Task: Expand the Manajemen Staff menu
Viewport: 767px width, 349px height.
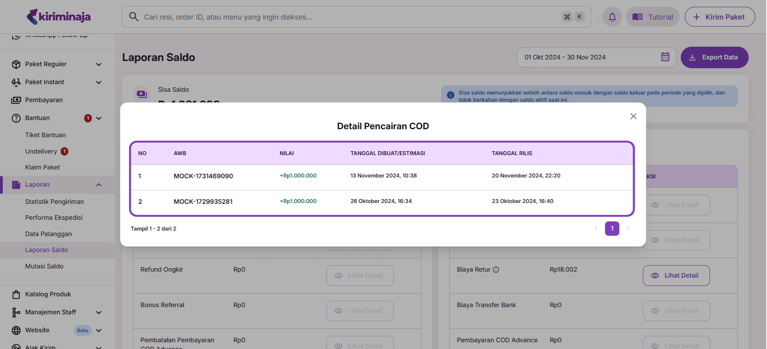Action: 99,312
